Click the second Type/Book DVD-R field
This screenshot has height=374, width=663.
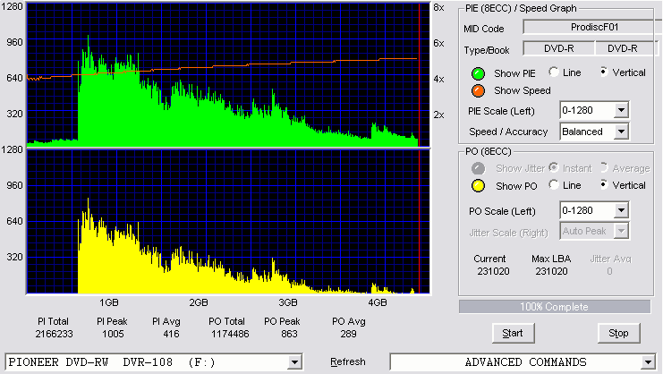pos(626,48)
